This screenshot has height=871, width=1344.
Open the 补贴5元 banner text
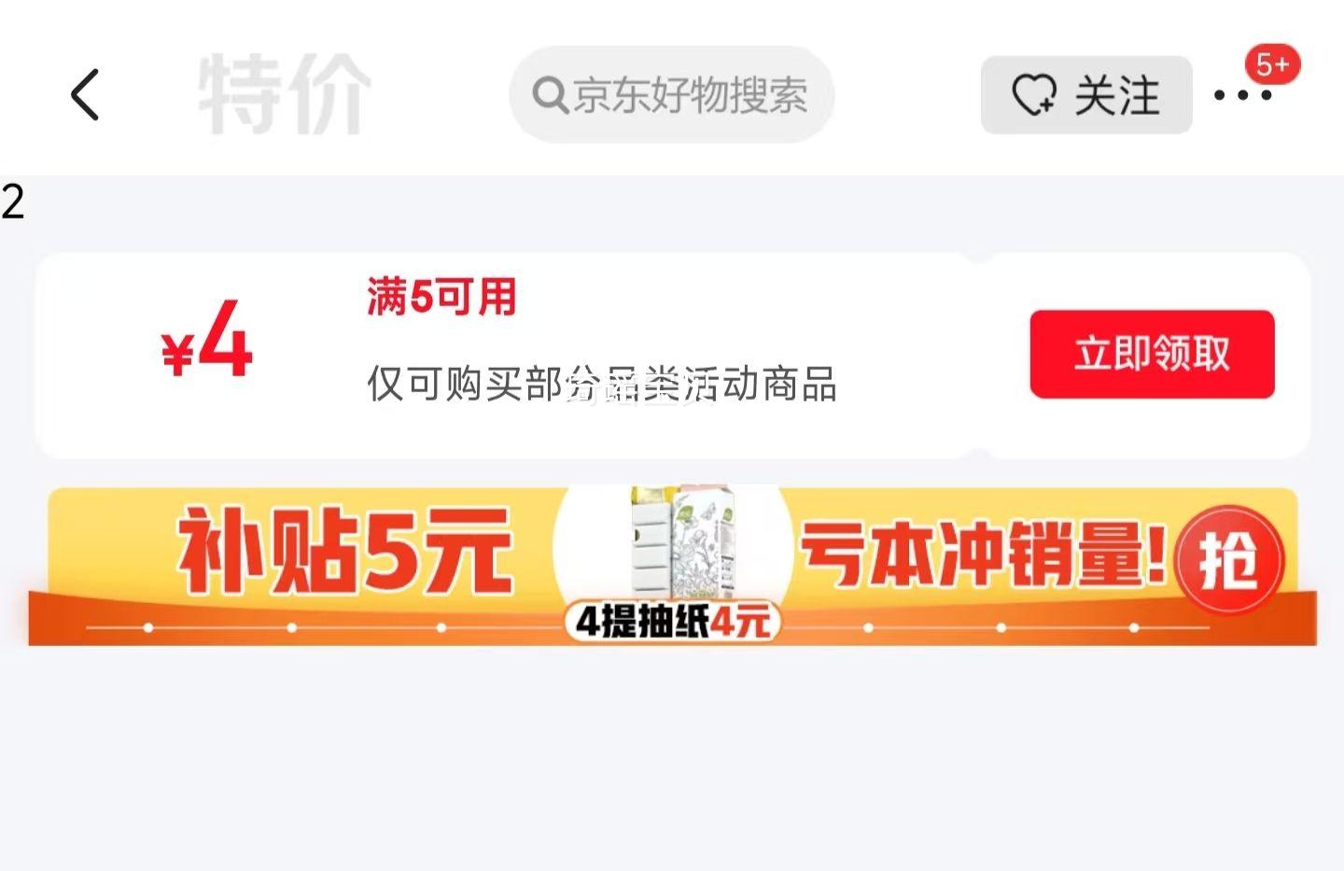tap(344, 550)
